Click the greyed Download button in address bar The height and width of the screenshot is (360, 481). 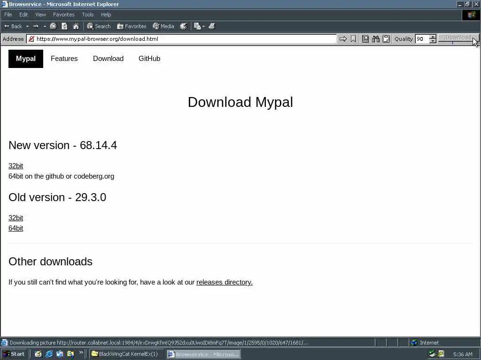pyautogui.click(x=458, y=38)
